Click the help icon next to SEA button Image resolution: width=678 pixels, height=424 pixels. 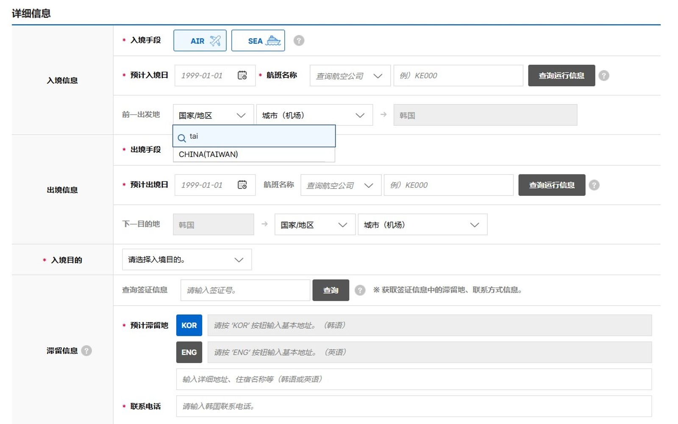click(299, 40)
